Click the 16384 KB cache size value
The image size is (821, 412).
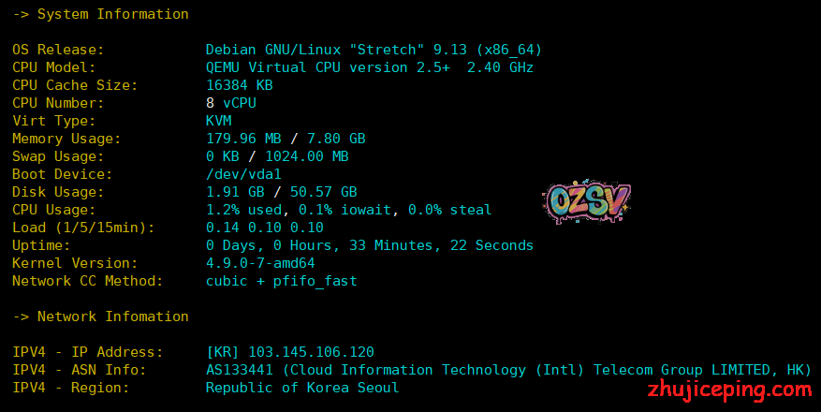coord(239,85)
